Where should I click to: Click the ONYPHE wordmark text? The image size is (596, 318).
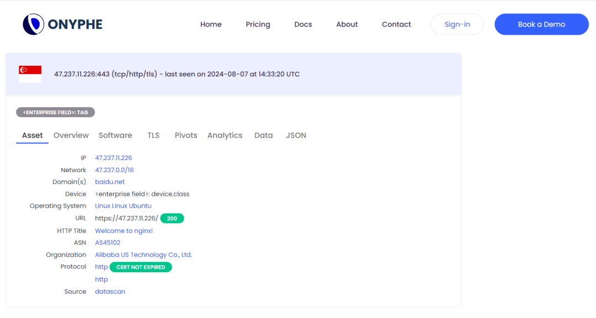click(75, 24)
